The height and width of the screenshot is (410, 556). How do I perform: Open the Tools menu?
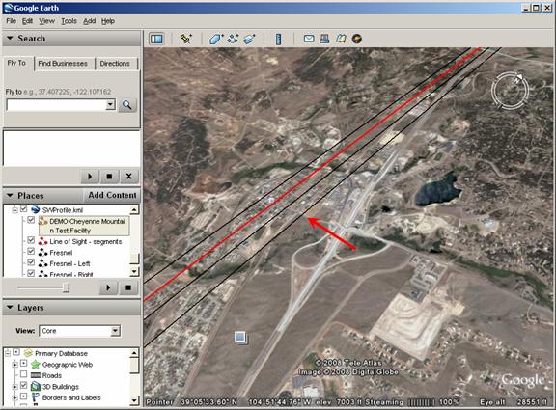69,21
